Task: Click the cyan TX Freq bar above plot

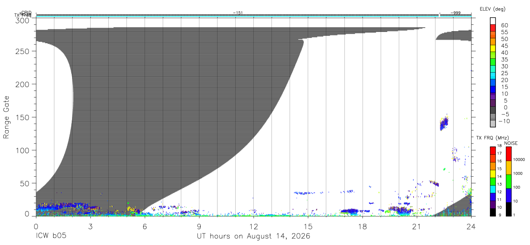Action: click(x=253, y=17)
